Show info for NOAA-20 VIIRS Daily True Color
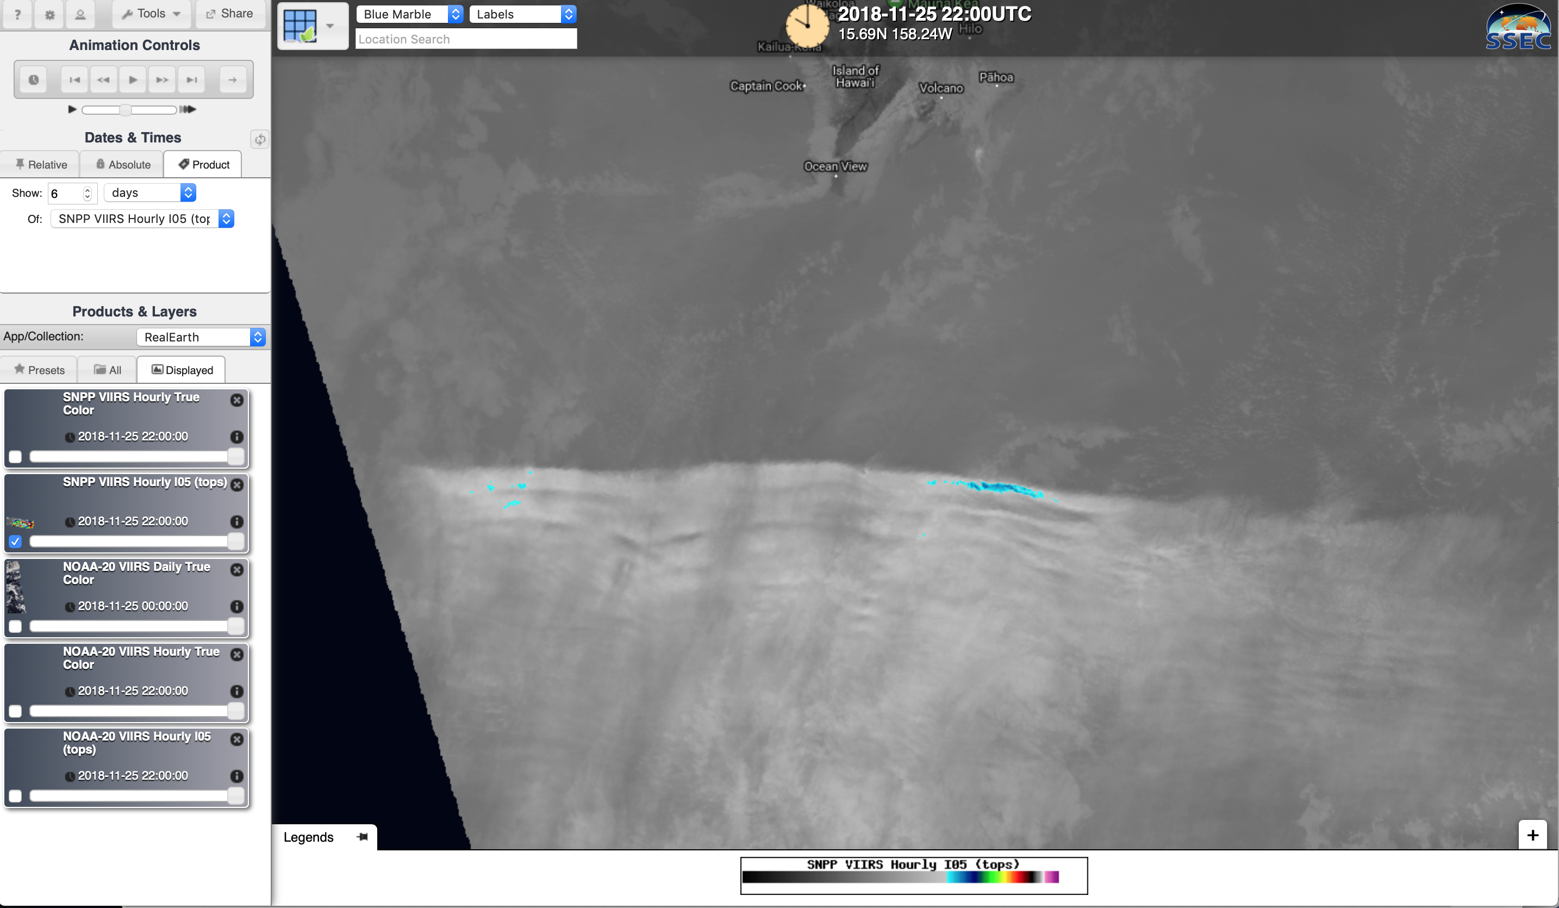Screen dimensions: 1559x908 click(x=236, y=606)
